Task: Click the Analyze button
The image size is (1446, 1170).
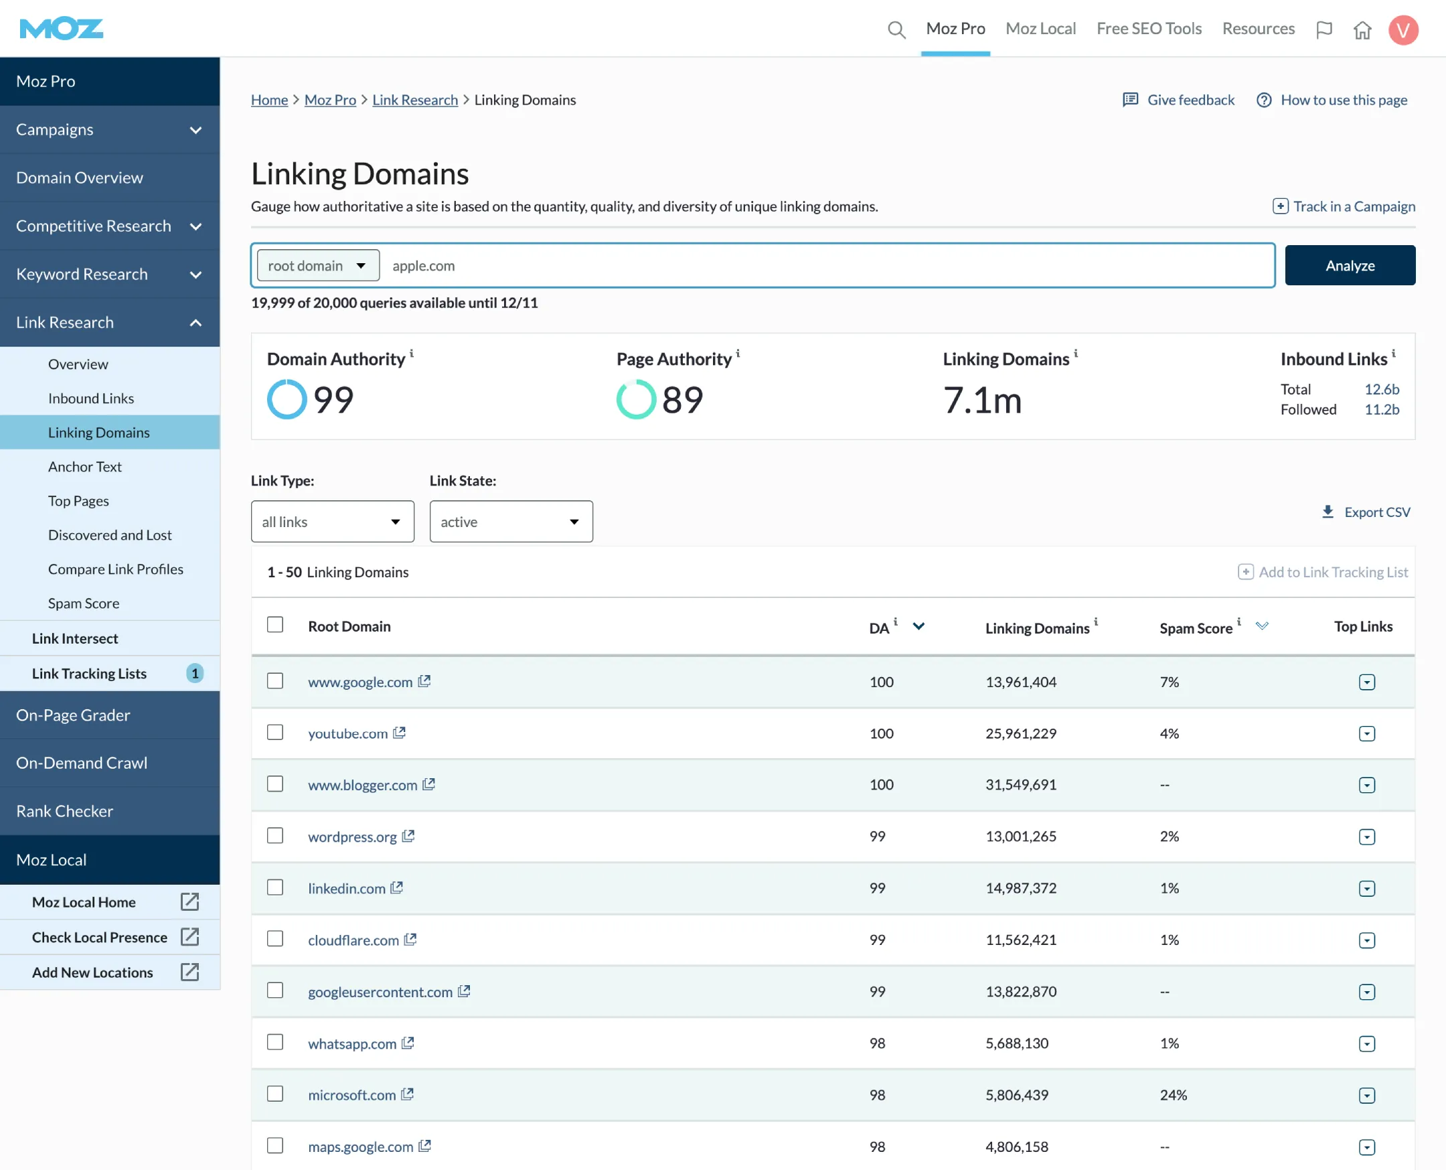Action: point(1350,265)
